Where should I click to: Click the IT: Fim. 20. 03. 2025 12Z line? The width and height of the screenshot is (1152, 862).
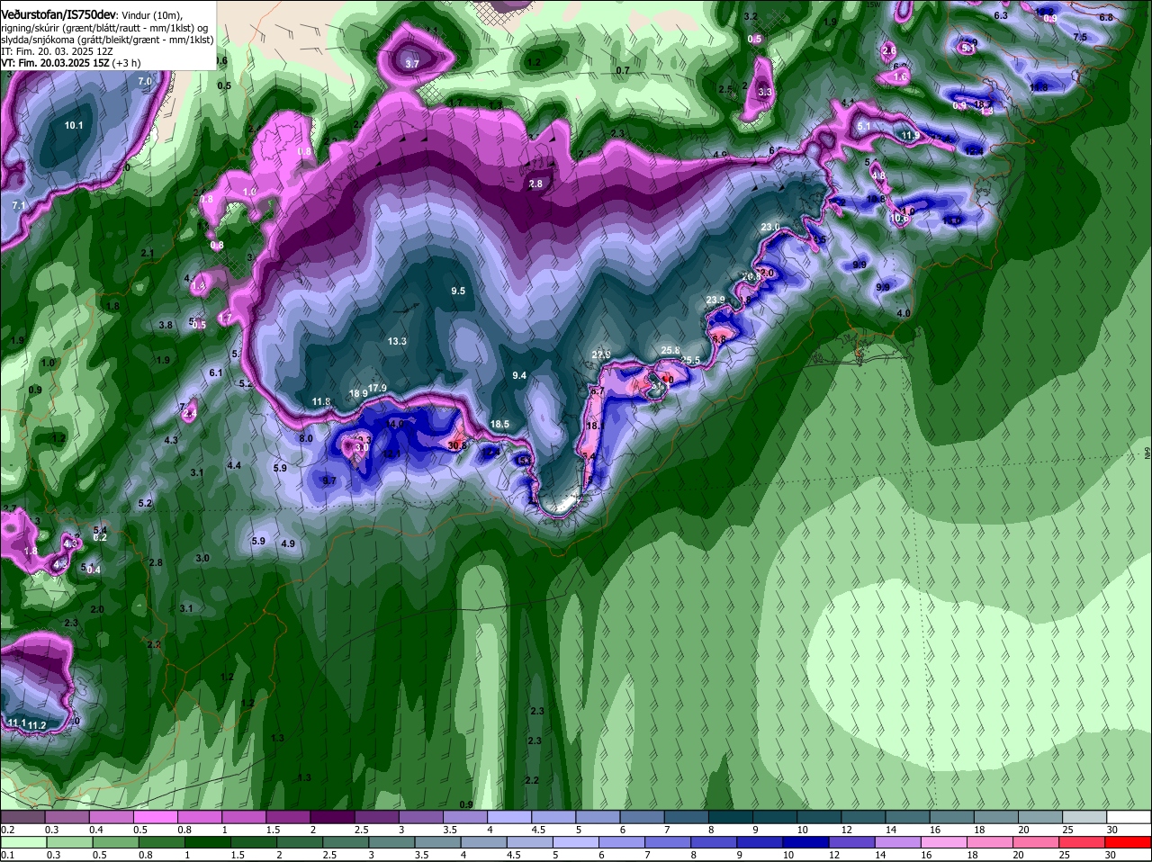pyautogui.click(x=56, y=51)
